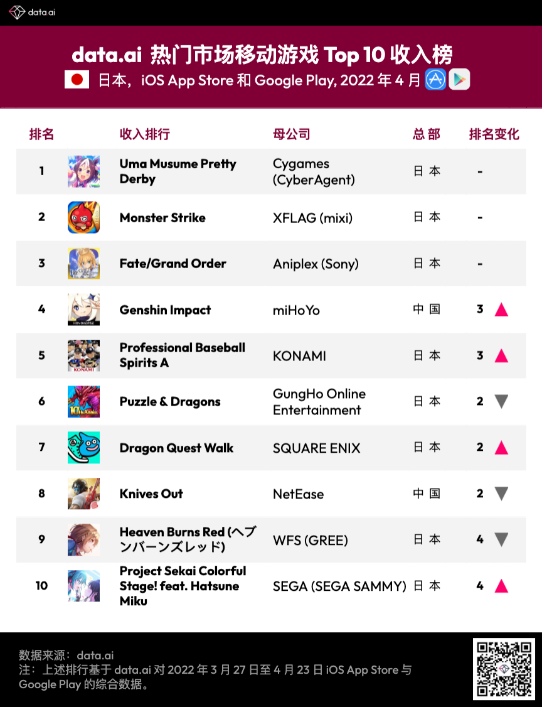Click the Uma Musume Pretty Derby game icon

point(83,171)
